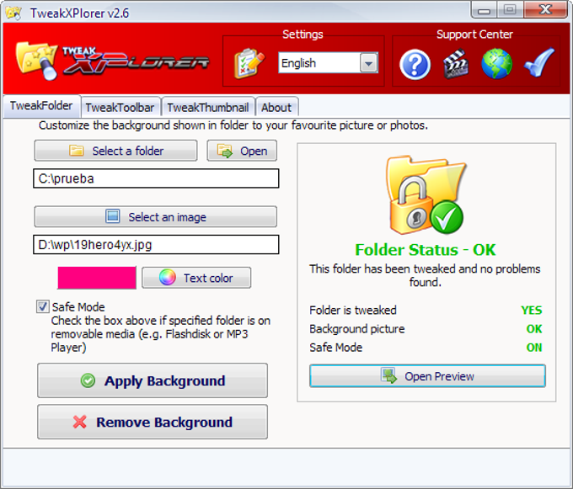Click the locked folder status icon

pos(426,195)
